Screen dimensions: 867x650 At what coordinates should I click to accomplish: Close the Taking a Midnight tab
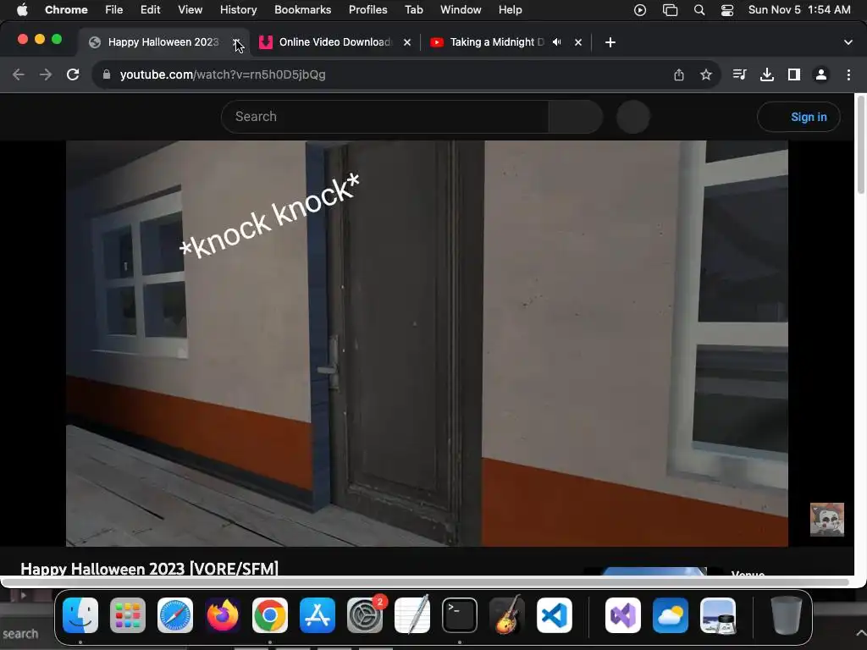[x=577, y=42]
